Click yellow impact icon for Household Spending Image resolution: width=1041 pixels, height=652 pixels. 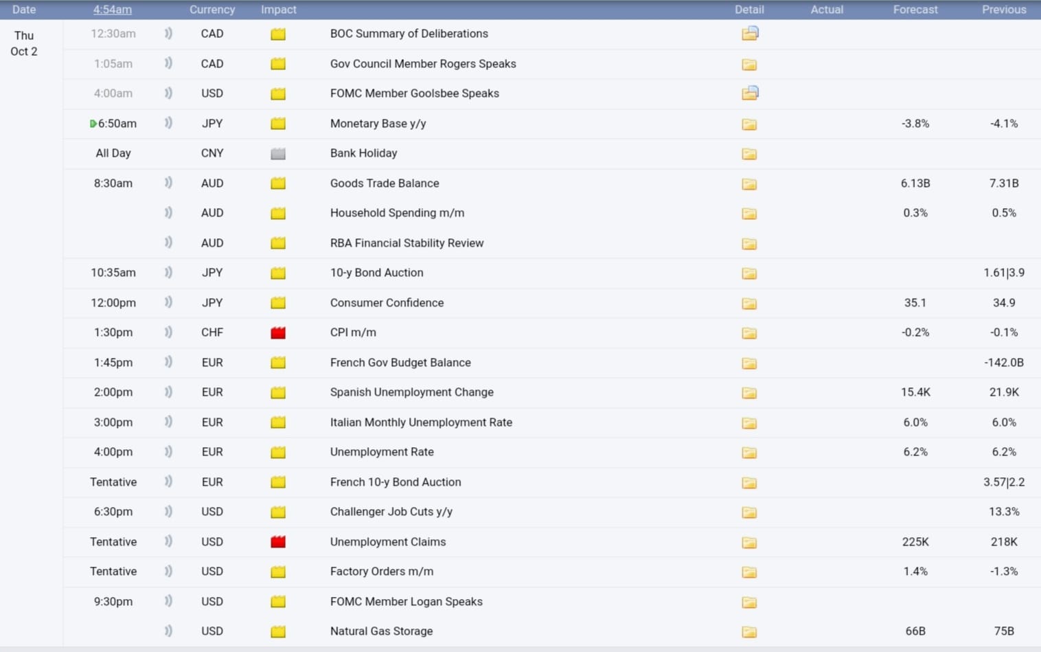(x=278, y=214)
